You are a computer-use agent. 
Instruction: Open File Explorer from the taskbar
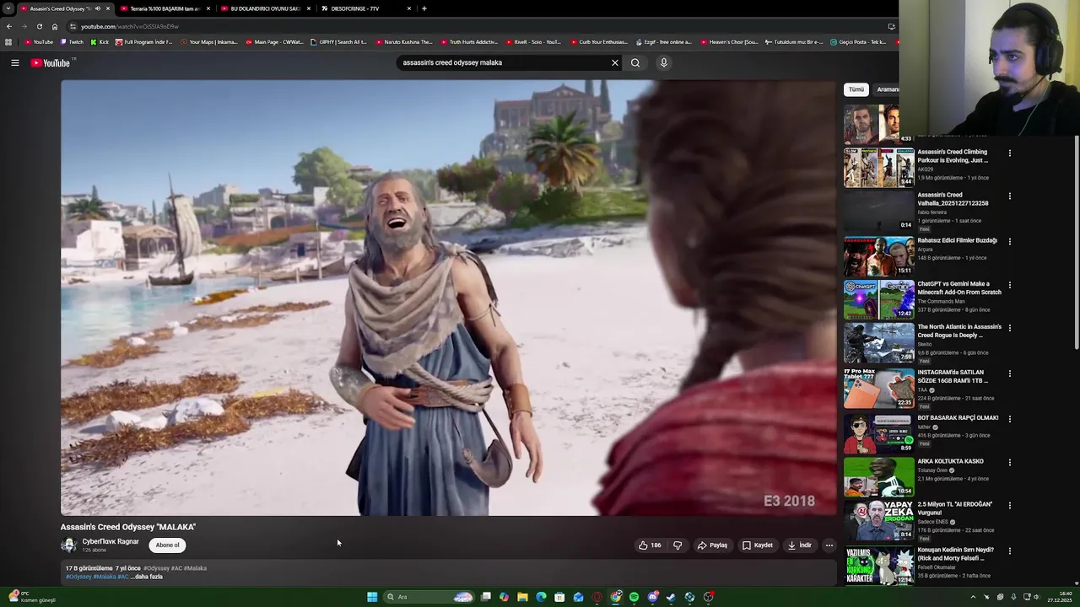(522, 597)
